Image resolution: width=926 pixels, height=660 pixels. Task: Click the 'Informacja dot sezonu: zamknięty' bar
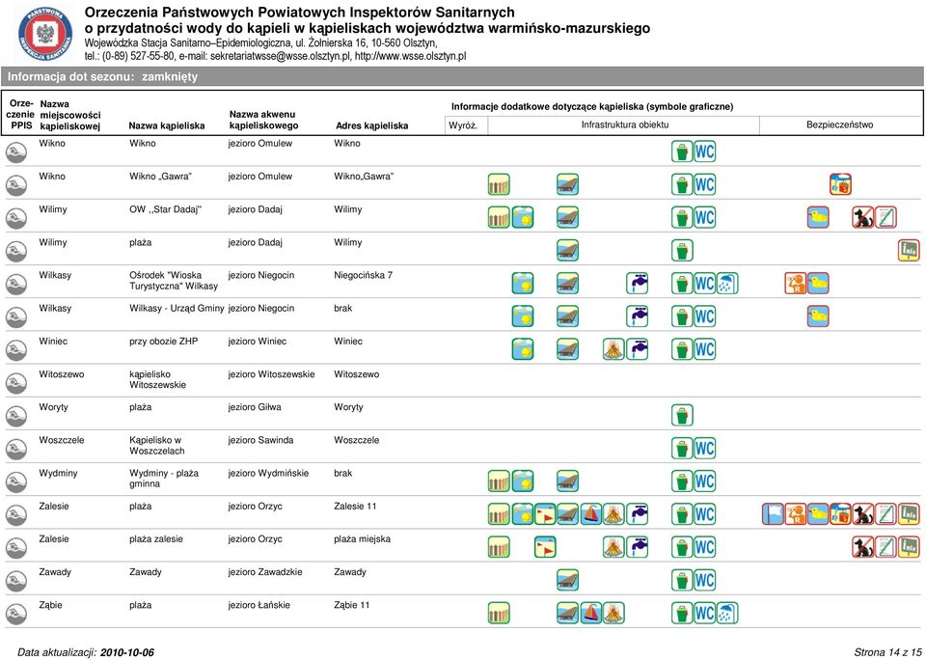click(462, 77)
